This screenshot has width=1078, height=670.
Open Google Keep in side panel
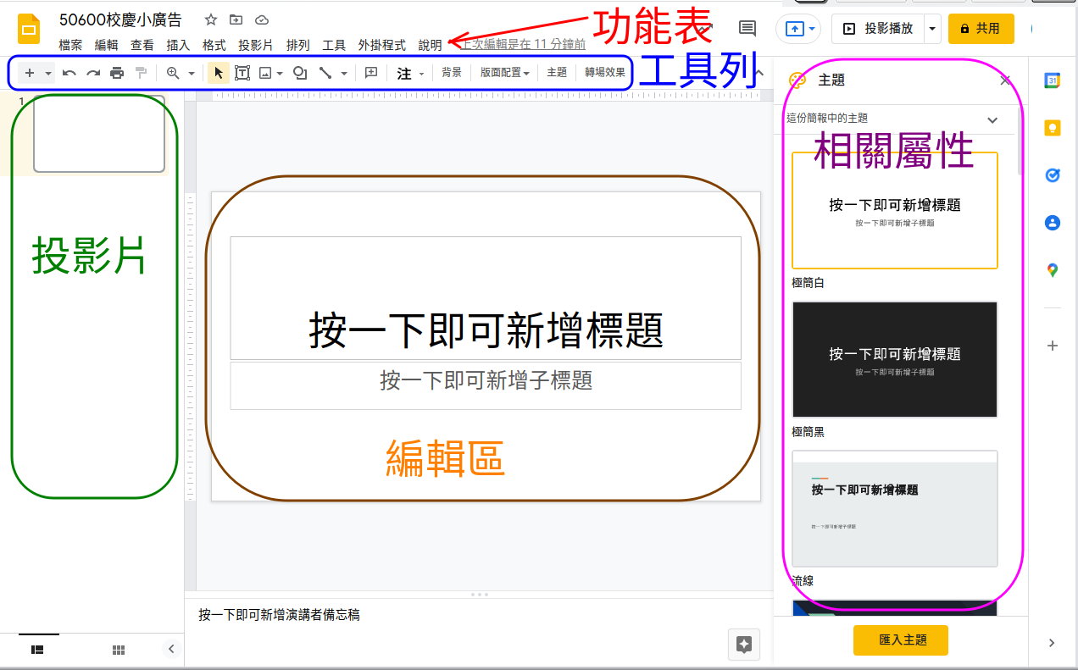1053,128
